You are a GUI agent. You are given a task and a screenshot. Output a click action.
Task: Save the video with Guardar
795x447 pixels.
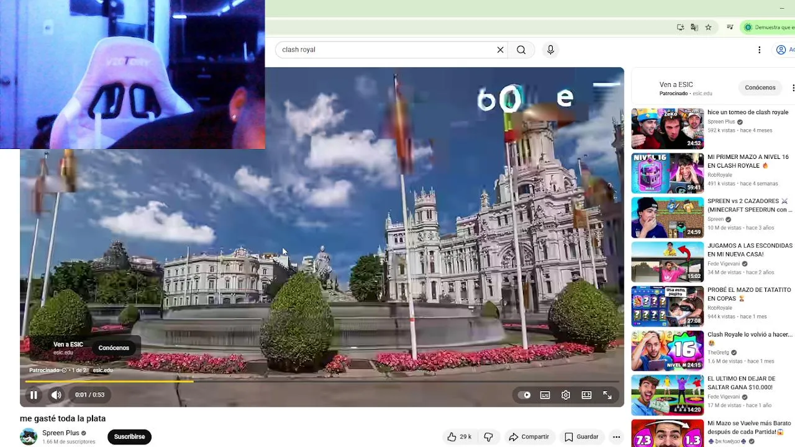(x=581, y=437)
